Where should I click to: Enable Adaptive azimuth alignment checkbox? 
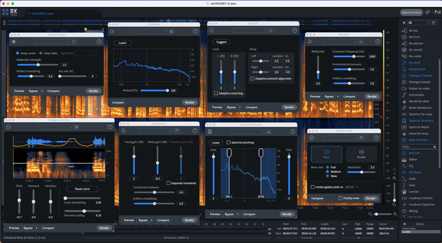253,78
